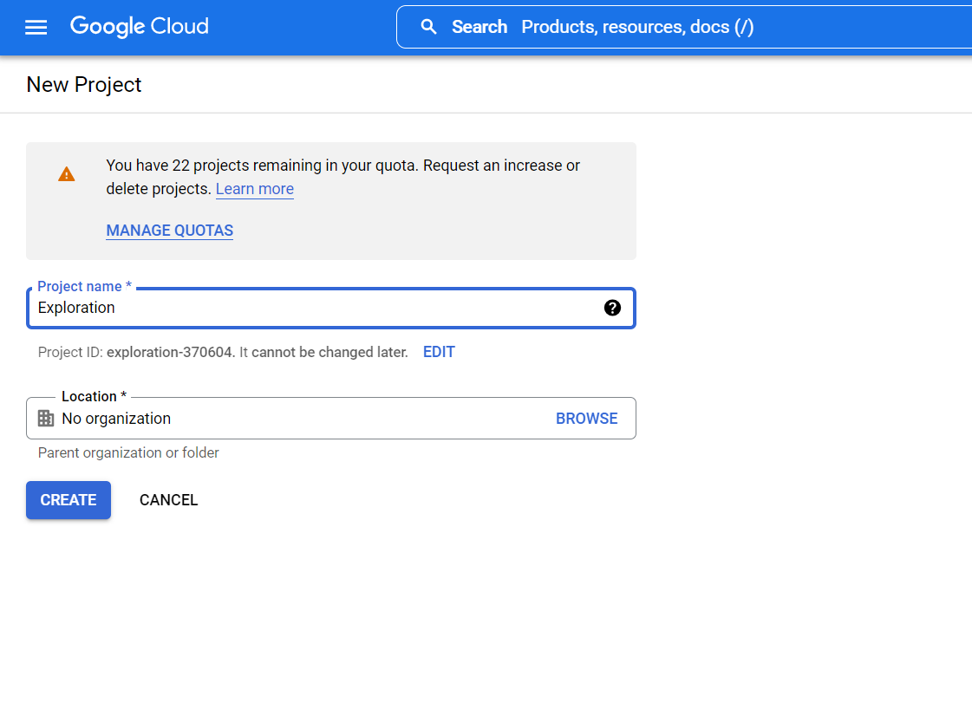Screen dimensions: 972x709
Task: Click the orange warning triangle icon
Action: (67, 173)
